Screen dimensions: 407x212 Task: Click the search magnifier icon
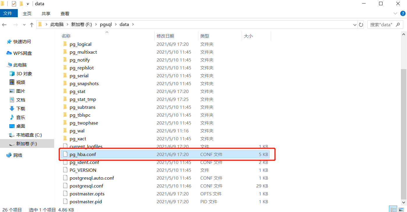[399, 24]
